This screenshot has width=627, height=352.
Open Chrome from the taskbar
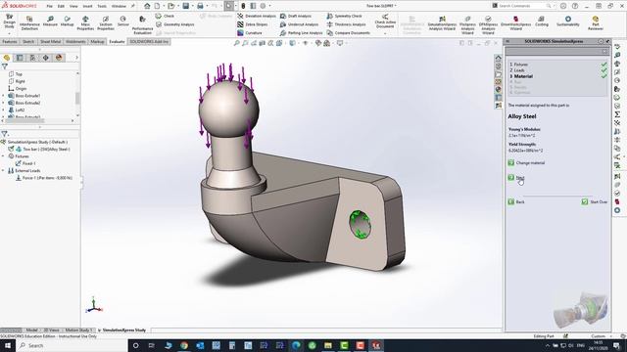[x=184, y=345]
